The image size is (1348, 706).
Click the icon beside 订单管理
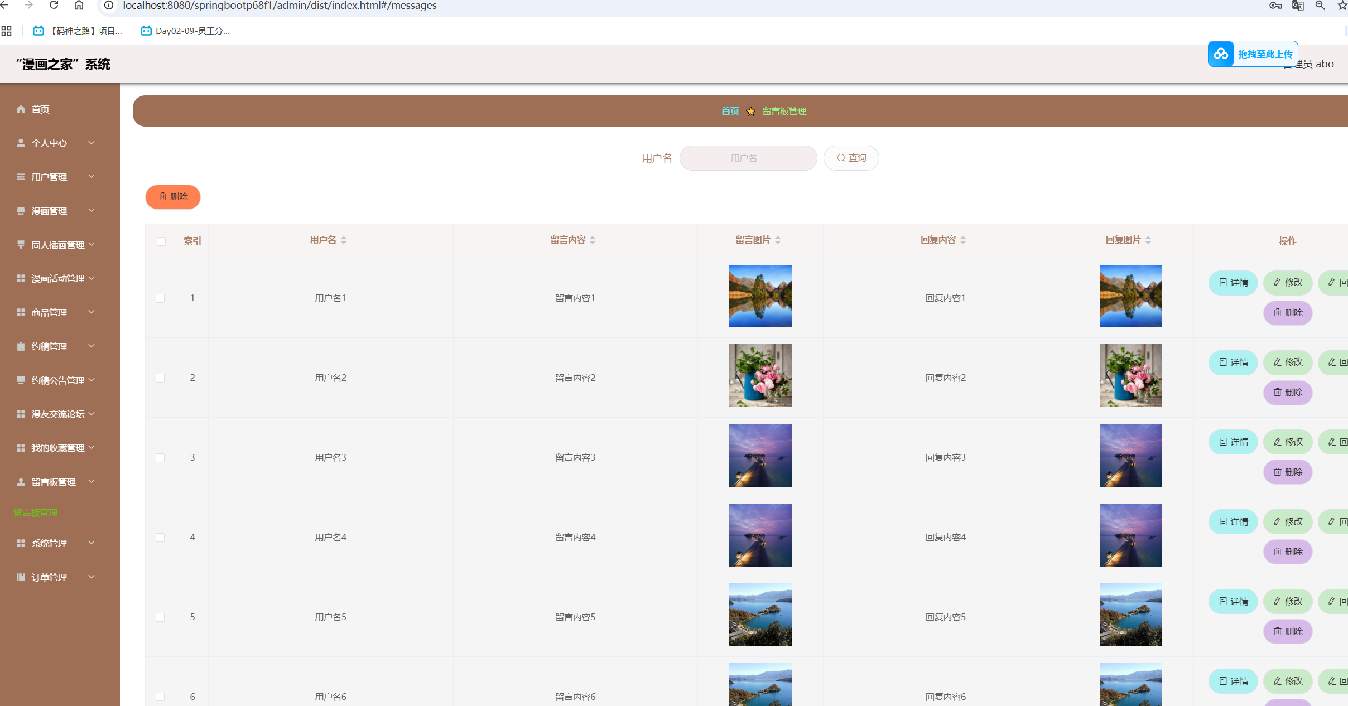(x=21, y=577)
